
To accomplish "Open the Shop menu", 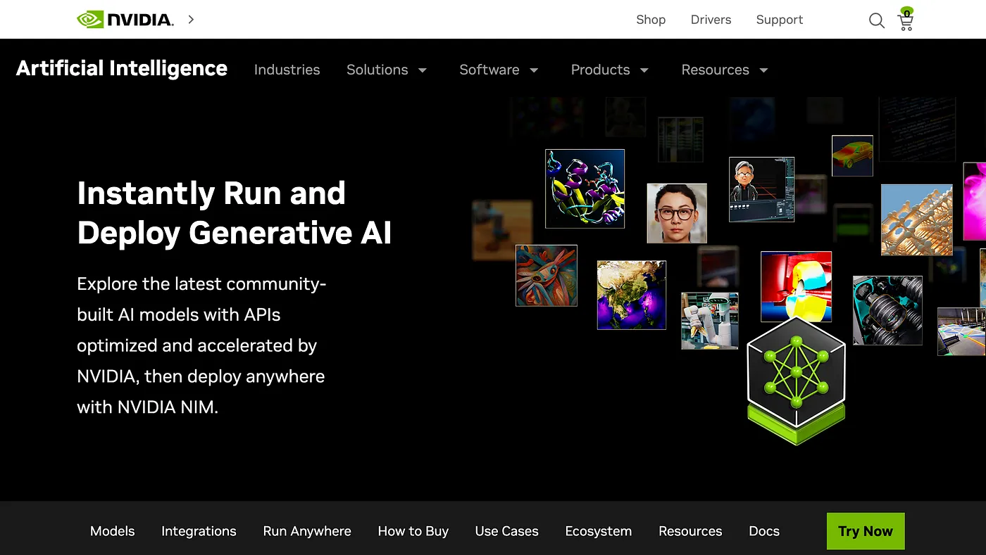I will [x=651, y=20].
